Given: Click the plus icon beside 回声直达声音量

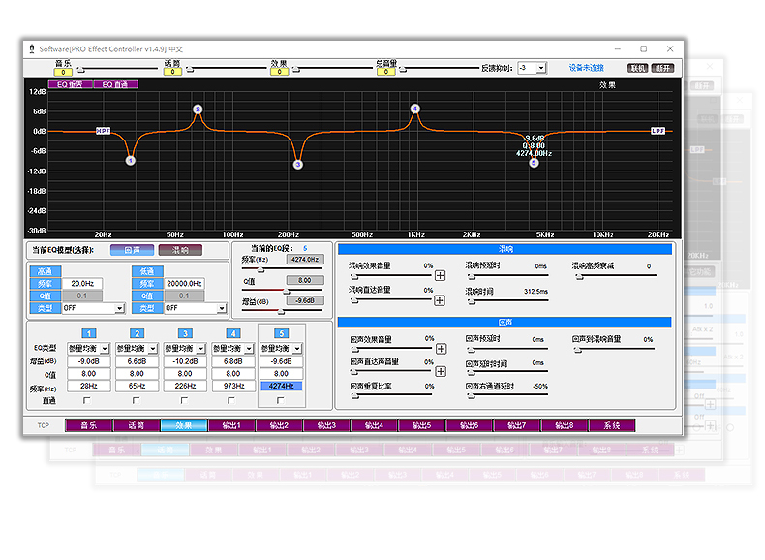Looking at the screenshot, I should click(x=441, y=371).
